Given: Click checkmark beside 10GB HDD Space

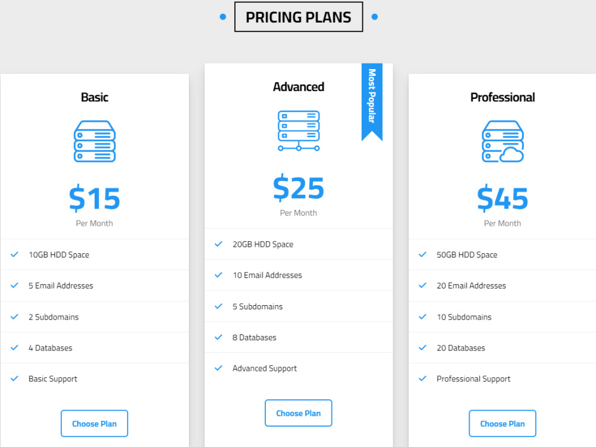Looking at the screenshot, I should [x=14, y=254].
